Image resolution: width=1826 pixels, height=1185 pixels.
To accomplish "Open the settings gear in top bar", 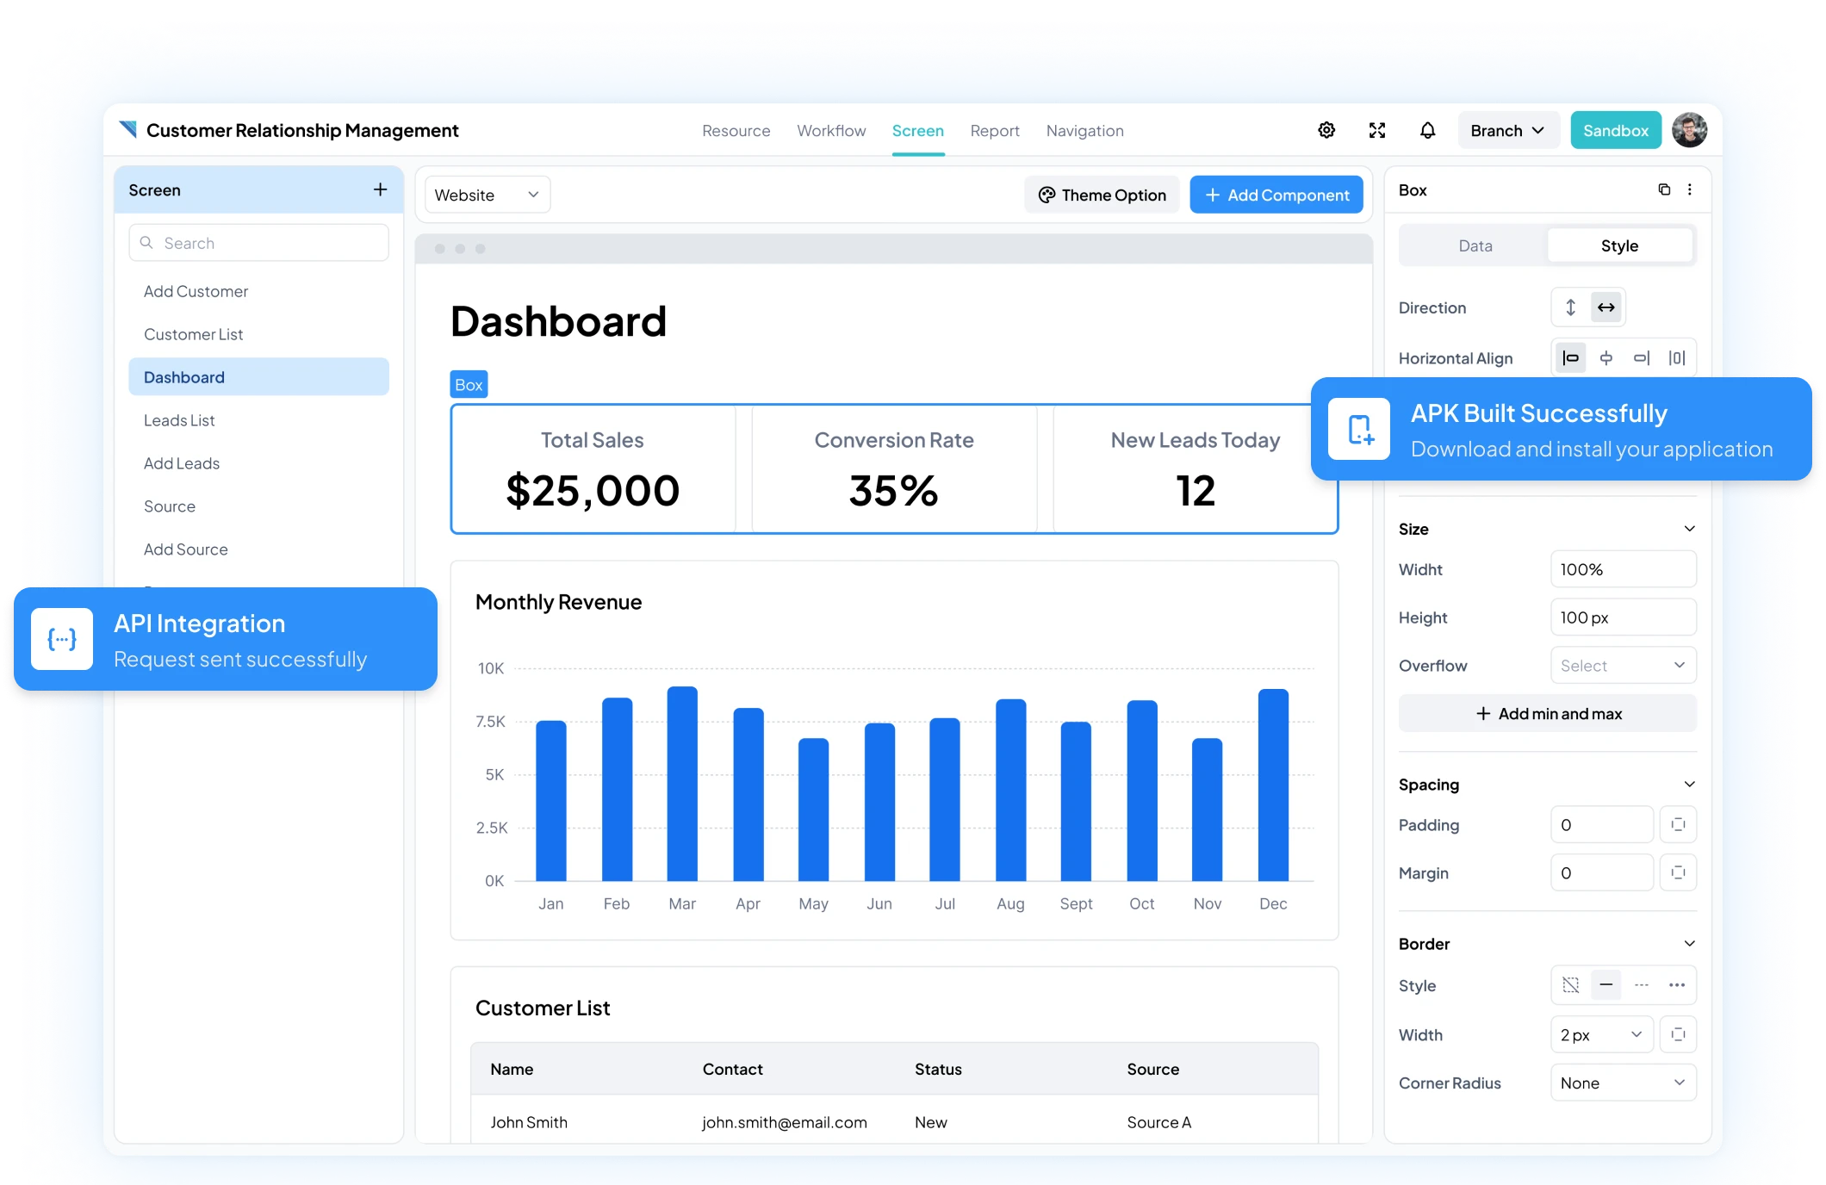I will coord(1326,130).
